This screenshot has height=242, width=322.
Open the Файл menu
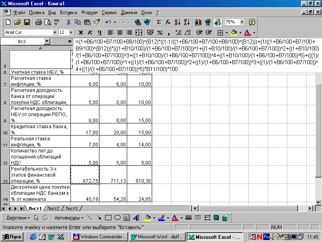19,13
